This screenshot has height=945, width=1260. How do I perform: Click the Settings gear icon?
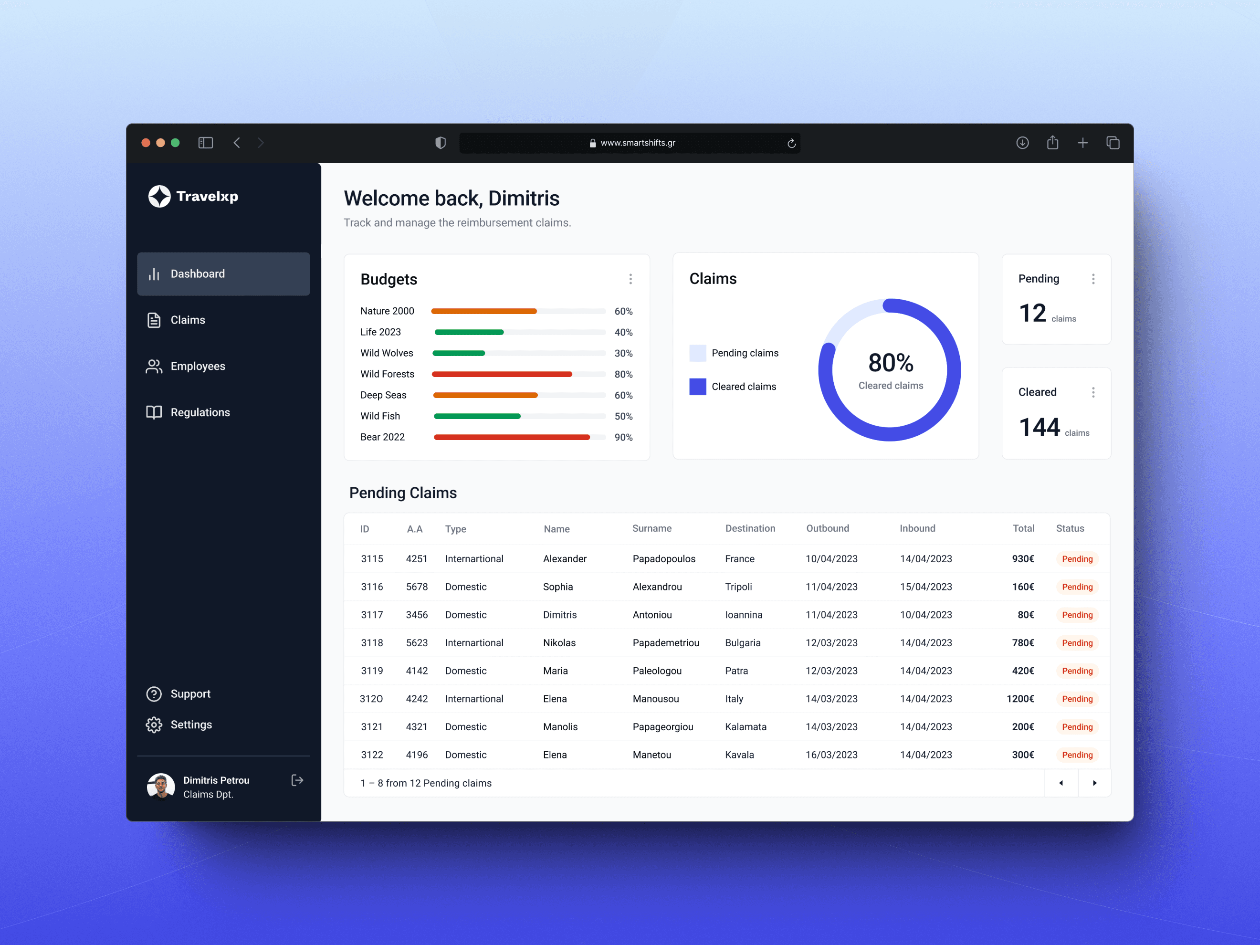[x=154, y=724]
